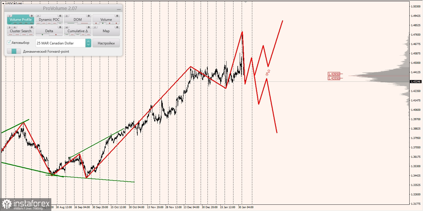Click the 30 Aug 12:00 time label
Viewport: 423px width, 211px height.
pyautogui.click(x=64, y=207)
